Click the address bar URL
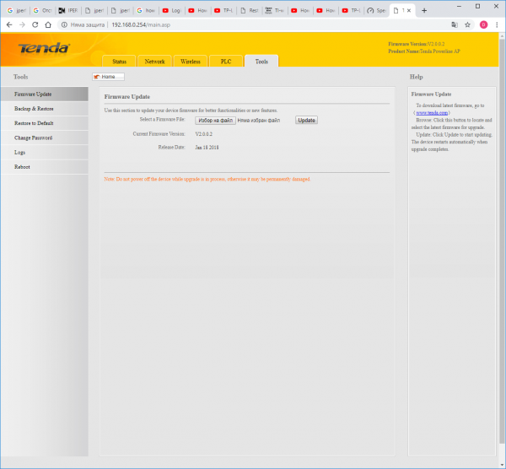This screenshot has height=469, width=506. (x=141, y=24)
